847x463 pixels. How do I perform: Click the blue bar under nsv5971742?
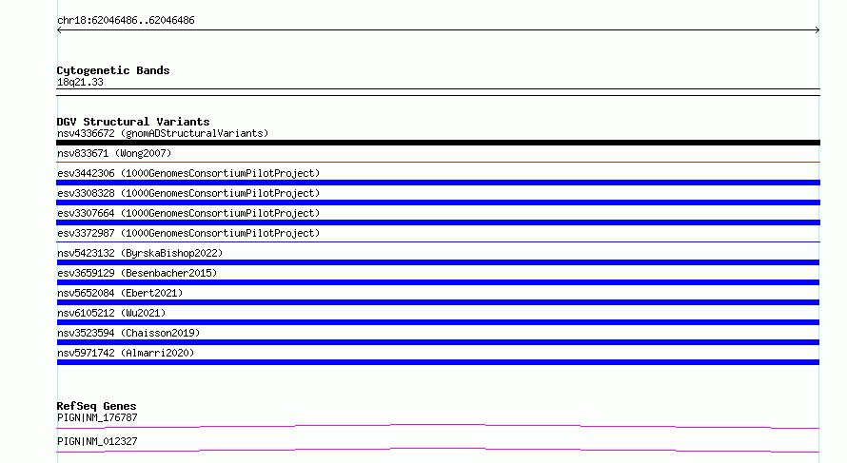[x=438, y=362]
